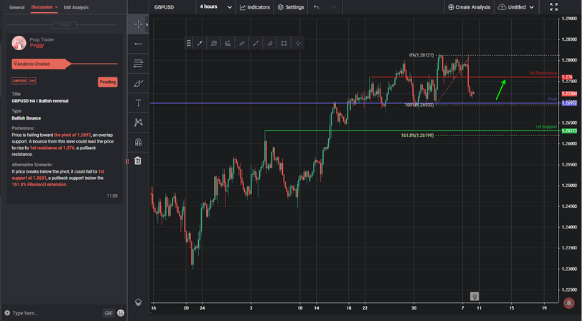Click the Peggy username

(37, 45)
